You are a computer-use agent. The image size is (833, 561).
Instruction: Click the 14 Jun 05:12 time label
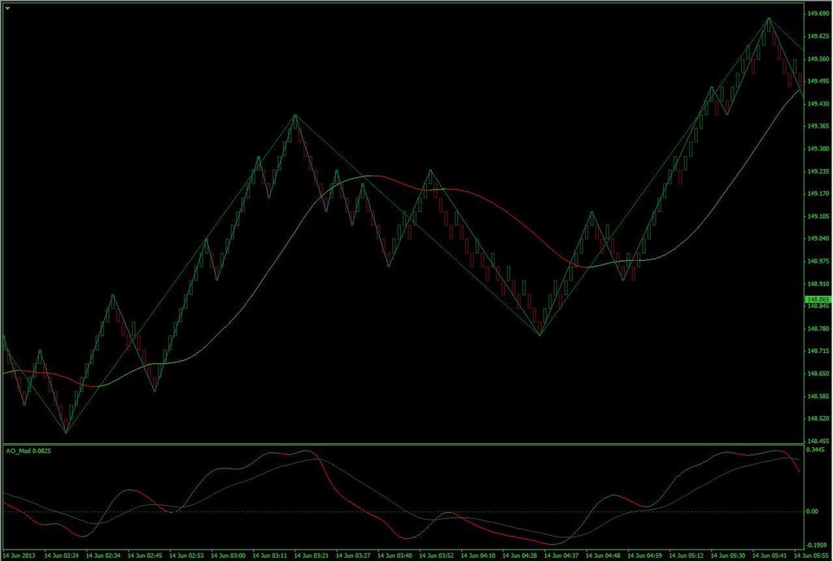tap(687, 555)
